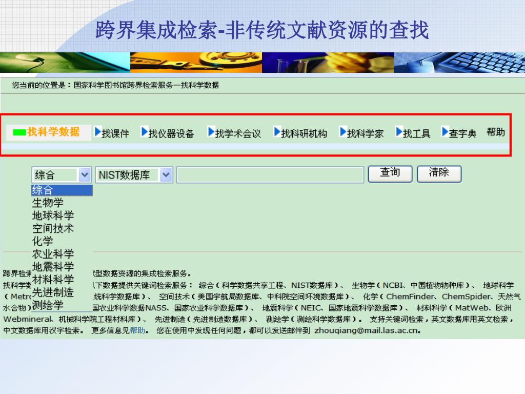
Task: Switch to 找学术会议 tab
Action: 238,133
